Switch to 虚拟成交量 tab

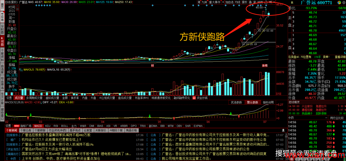(52, 98)
